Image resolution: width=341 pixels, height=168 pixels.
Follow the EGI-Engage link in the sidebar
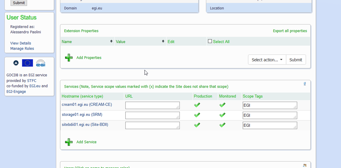click(x=16, y=92)
